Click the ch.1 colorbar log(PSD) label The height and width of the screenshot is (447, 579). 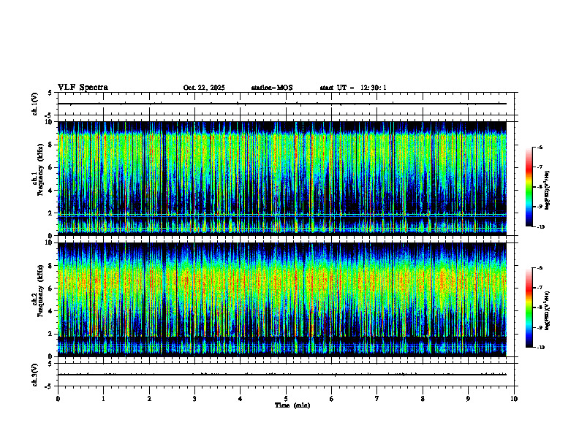point(548,190)
